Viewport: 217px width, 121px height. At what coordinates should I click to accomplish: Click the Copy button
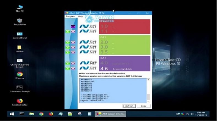[144, 106]
